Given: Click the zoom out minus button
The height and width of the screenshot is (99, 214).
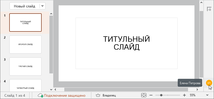Looking at the screenshot, I should point(151,95).
